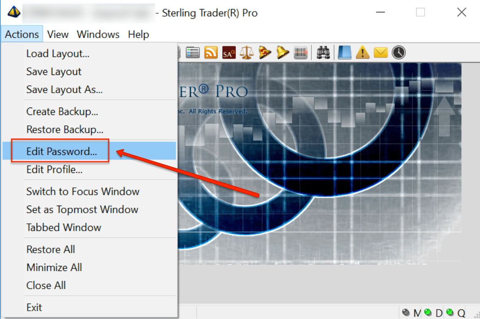Open the orange RSS news feed icon
This screenshot has height=319, width=480.
[211, 53]
